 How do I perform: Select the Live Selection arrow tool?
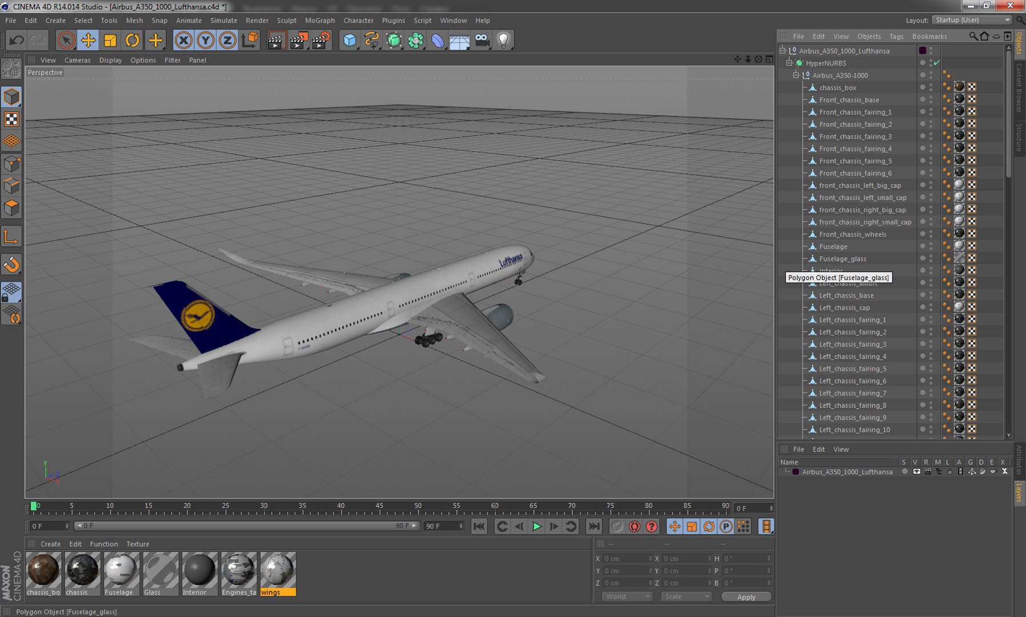coord(66,40)
